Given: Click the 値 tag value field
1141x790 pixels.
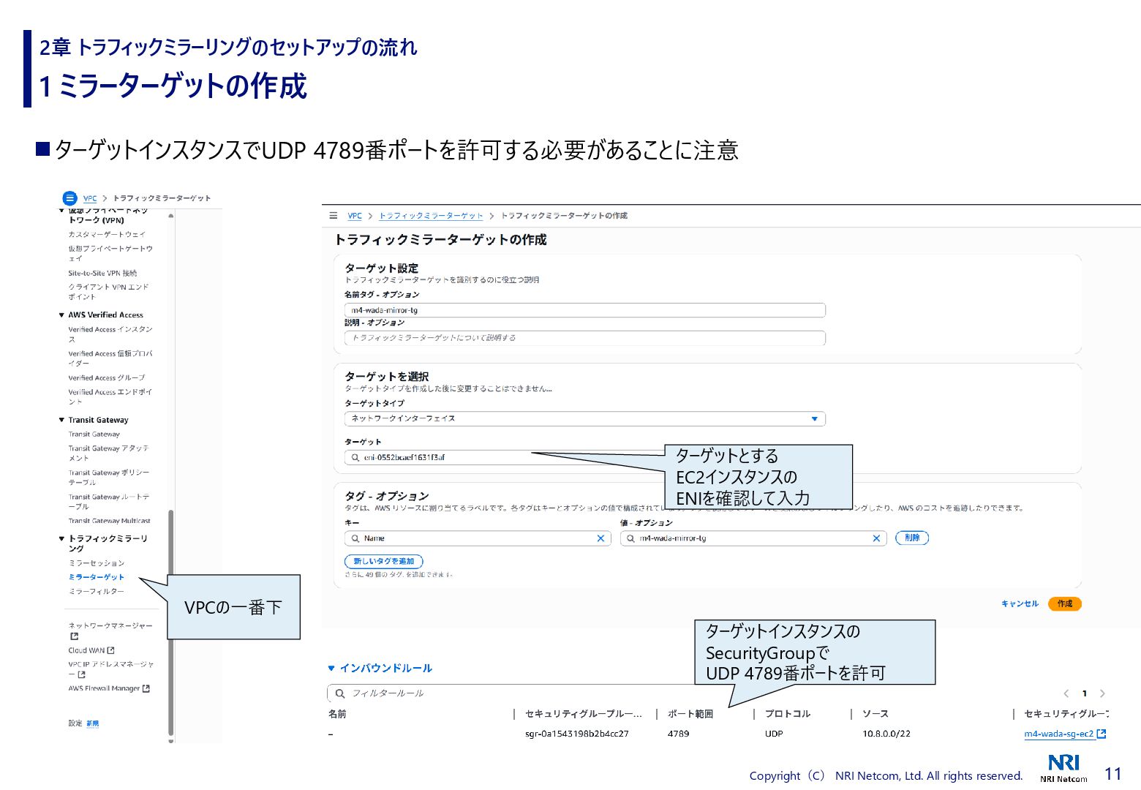Looking at the screenshot, I should [753, 538].
